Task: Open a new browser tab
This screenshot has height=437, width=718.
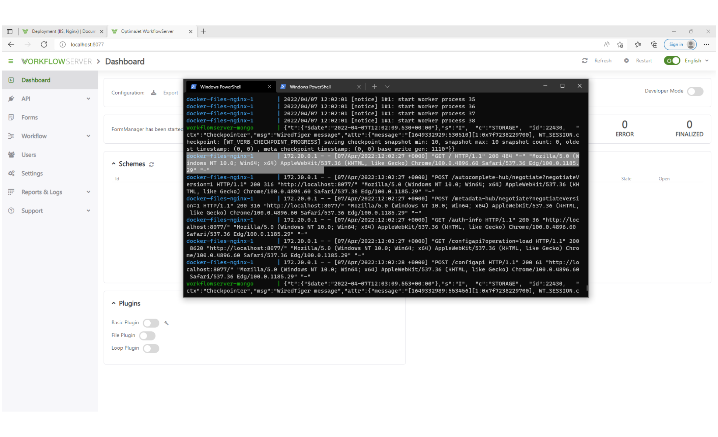Action: (x=203, y=31)
